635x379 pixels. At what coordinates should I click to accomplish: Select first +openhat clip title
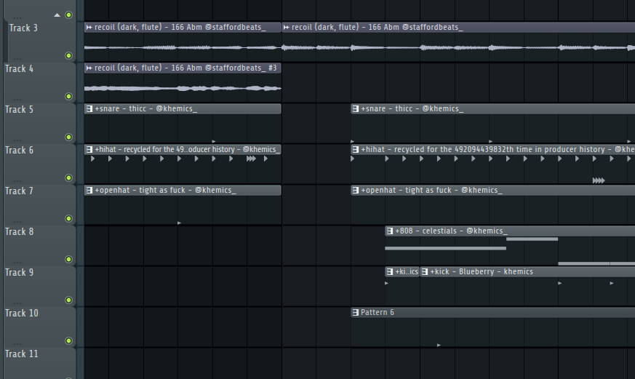pyautogui.click(x=165, y=190)
